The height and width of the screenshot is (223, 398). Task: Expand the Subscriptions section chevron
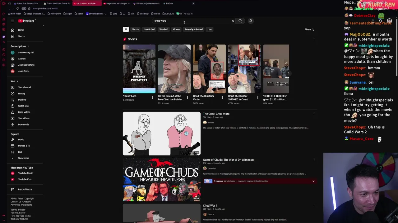pyautogui.click(x=29, y=46)
